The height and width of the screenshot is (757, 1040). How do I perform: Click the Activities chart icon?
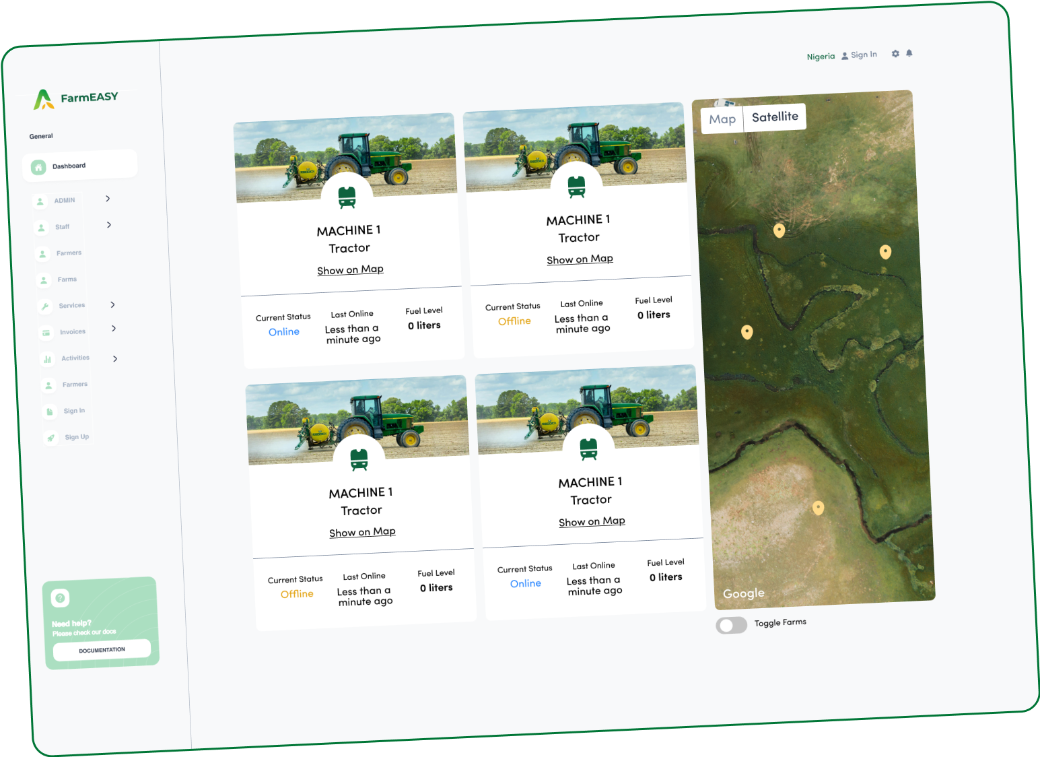pos(47,359)
